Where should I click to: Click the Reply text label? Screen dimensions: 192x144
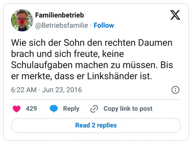(x=71, y=109)
